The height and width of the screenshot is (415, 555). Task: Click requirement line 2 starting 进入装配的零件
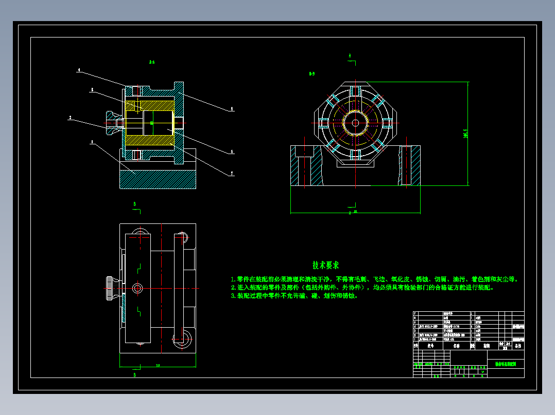pos(362,288)
